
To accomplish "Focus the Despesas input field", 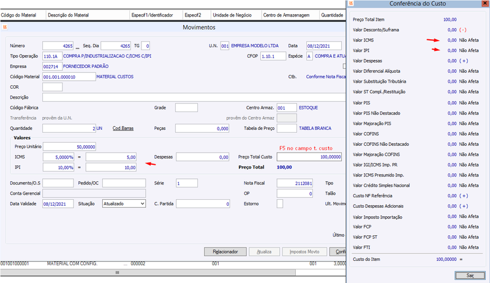I will [203, 157].
